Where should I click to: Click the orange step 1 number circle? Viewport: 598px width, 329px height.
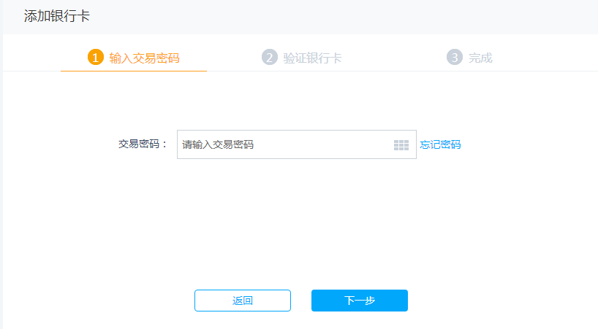point(95,58)
